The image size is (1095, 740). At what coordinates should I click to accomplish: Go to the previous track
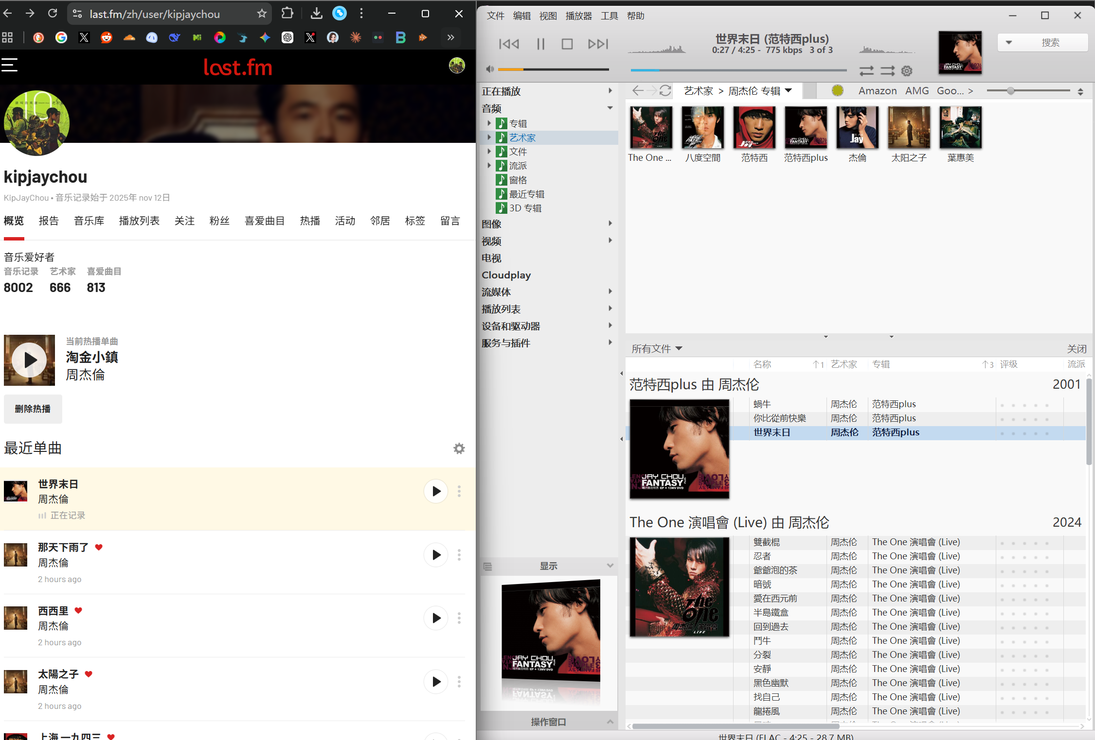509,44
